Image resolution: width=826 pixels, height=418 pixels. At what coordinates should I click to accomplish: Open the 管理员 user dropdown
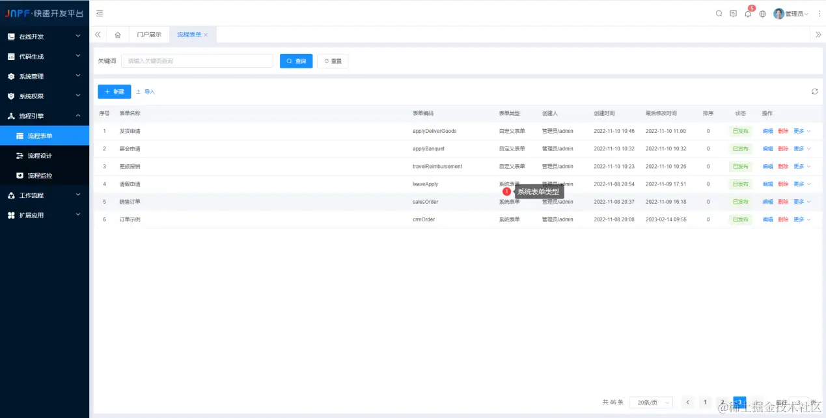point(791,14)
